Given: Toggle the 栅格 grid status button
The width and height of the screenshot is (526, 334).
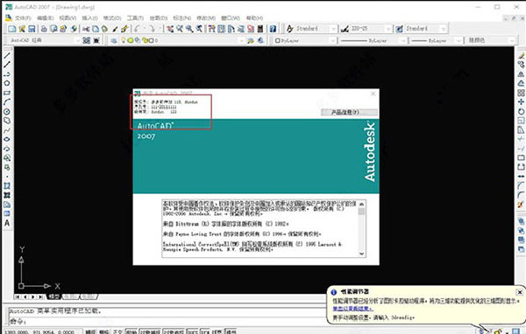Looking at the screenshot, I should (x=104, y=331).
